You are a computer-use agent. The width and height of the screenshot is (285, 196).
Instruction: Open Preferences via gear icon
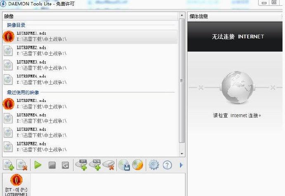[x=154, y=165]
